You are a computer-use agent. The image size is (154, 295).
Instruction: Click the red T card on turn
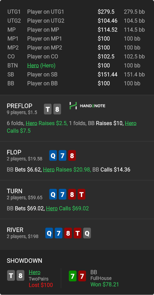81,194
